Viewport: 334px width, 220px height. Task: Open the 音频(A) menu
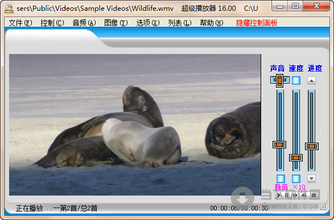(x=84, y=23)
